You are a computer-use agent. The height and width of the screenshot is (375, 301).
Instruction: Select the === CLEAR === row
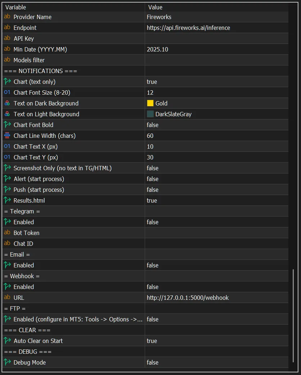[x=145, y=330]
